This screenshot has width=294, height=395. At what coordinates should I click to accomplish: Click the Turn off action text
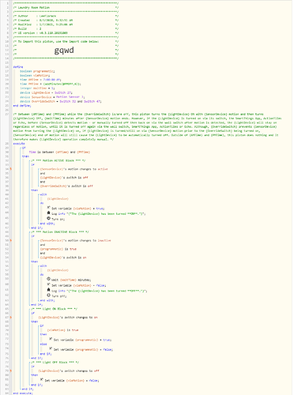click(58, 296)
